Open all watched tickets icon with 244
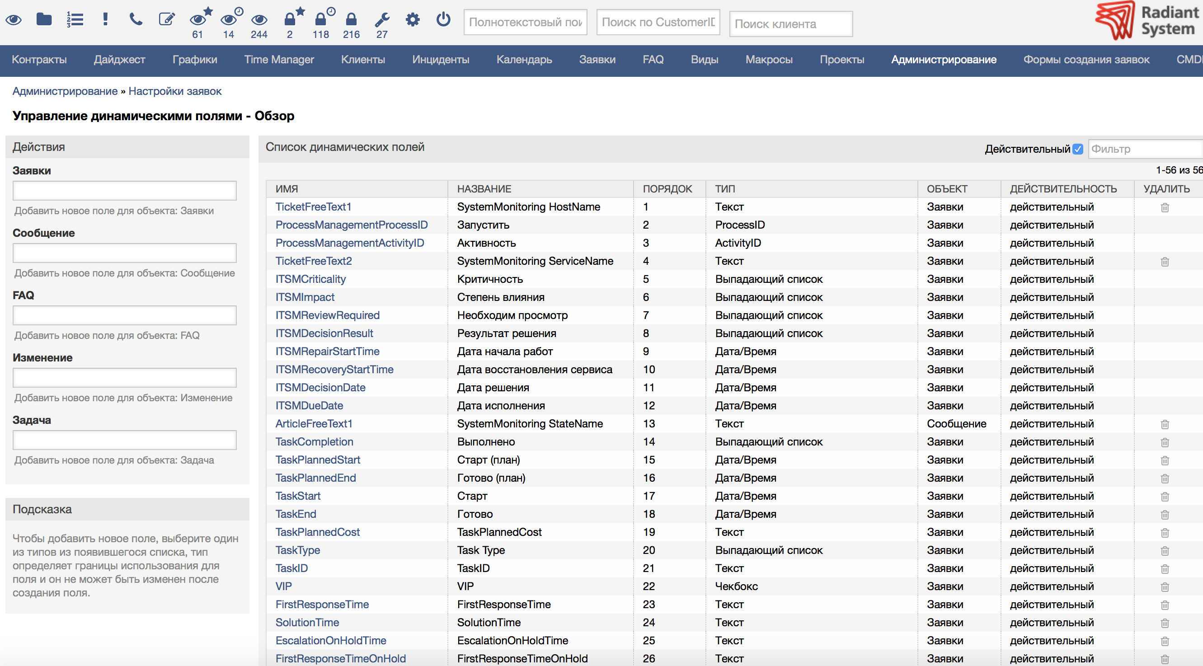Viewport: 1203px width, 666px height. 259,25
